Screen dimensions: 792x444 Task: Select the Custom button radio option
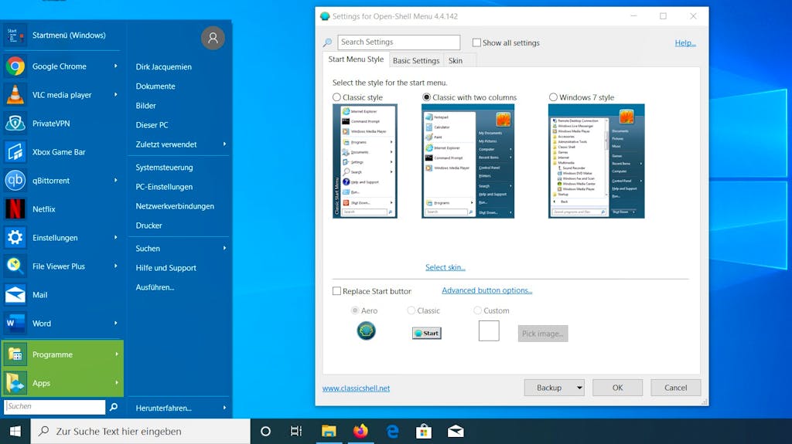[x=477, y=310]
